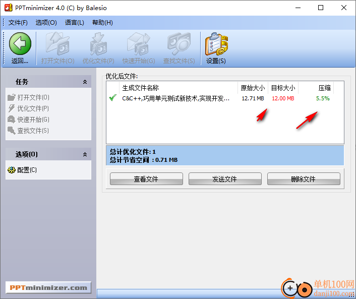Click the gear icon next to 配置(C)
The width and height of the screenshot is (356, 299).
(12, 170)
